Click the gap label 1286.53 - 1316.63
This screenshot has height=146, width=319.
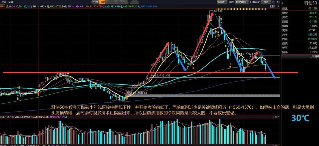point(137,93)
